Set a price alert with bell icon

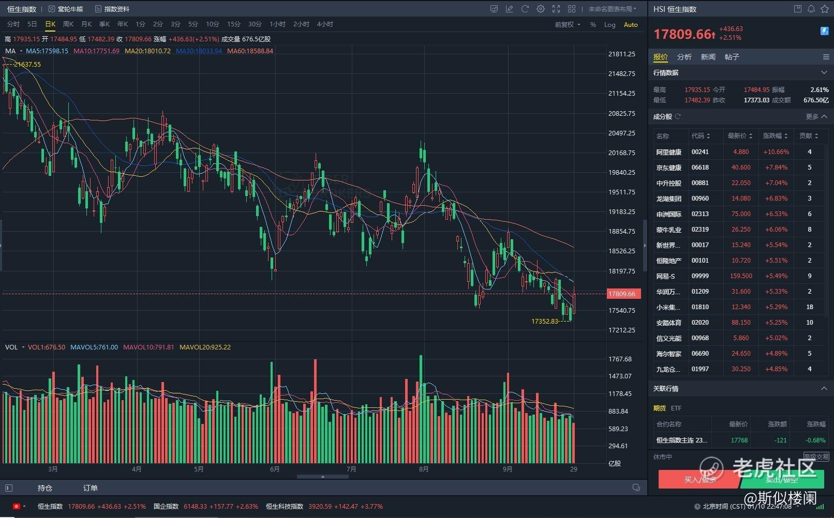click(811, 9)
